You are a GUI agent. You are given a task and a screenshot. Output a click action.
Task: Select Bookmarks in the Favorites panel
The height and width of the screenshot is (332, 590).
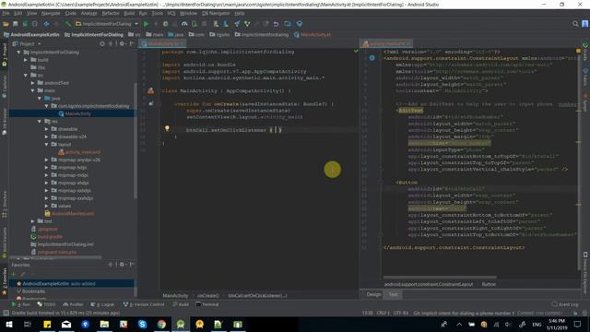tap(30, 291)
